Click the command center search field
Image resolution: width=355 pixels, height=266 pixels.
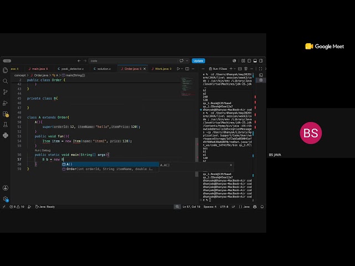point(134,61)
